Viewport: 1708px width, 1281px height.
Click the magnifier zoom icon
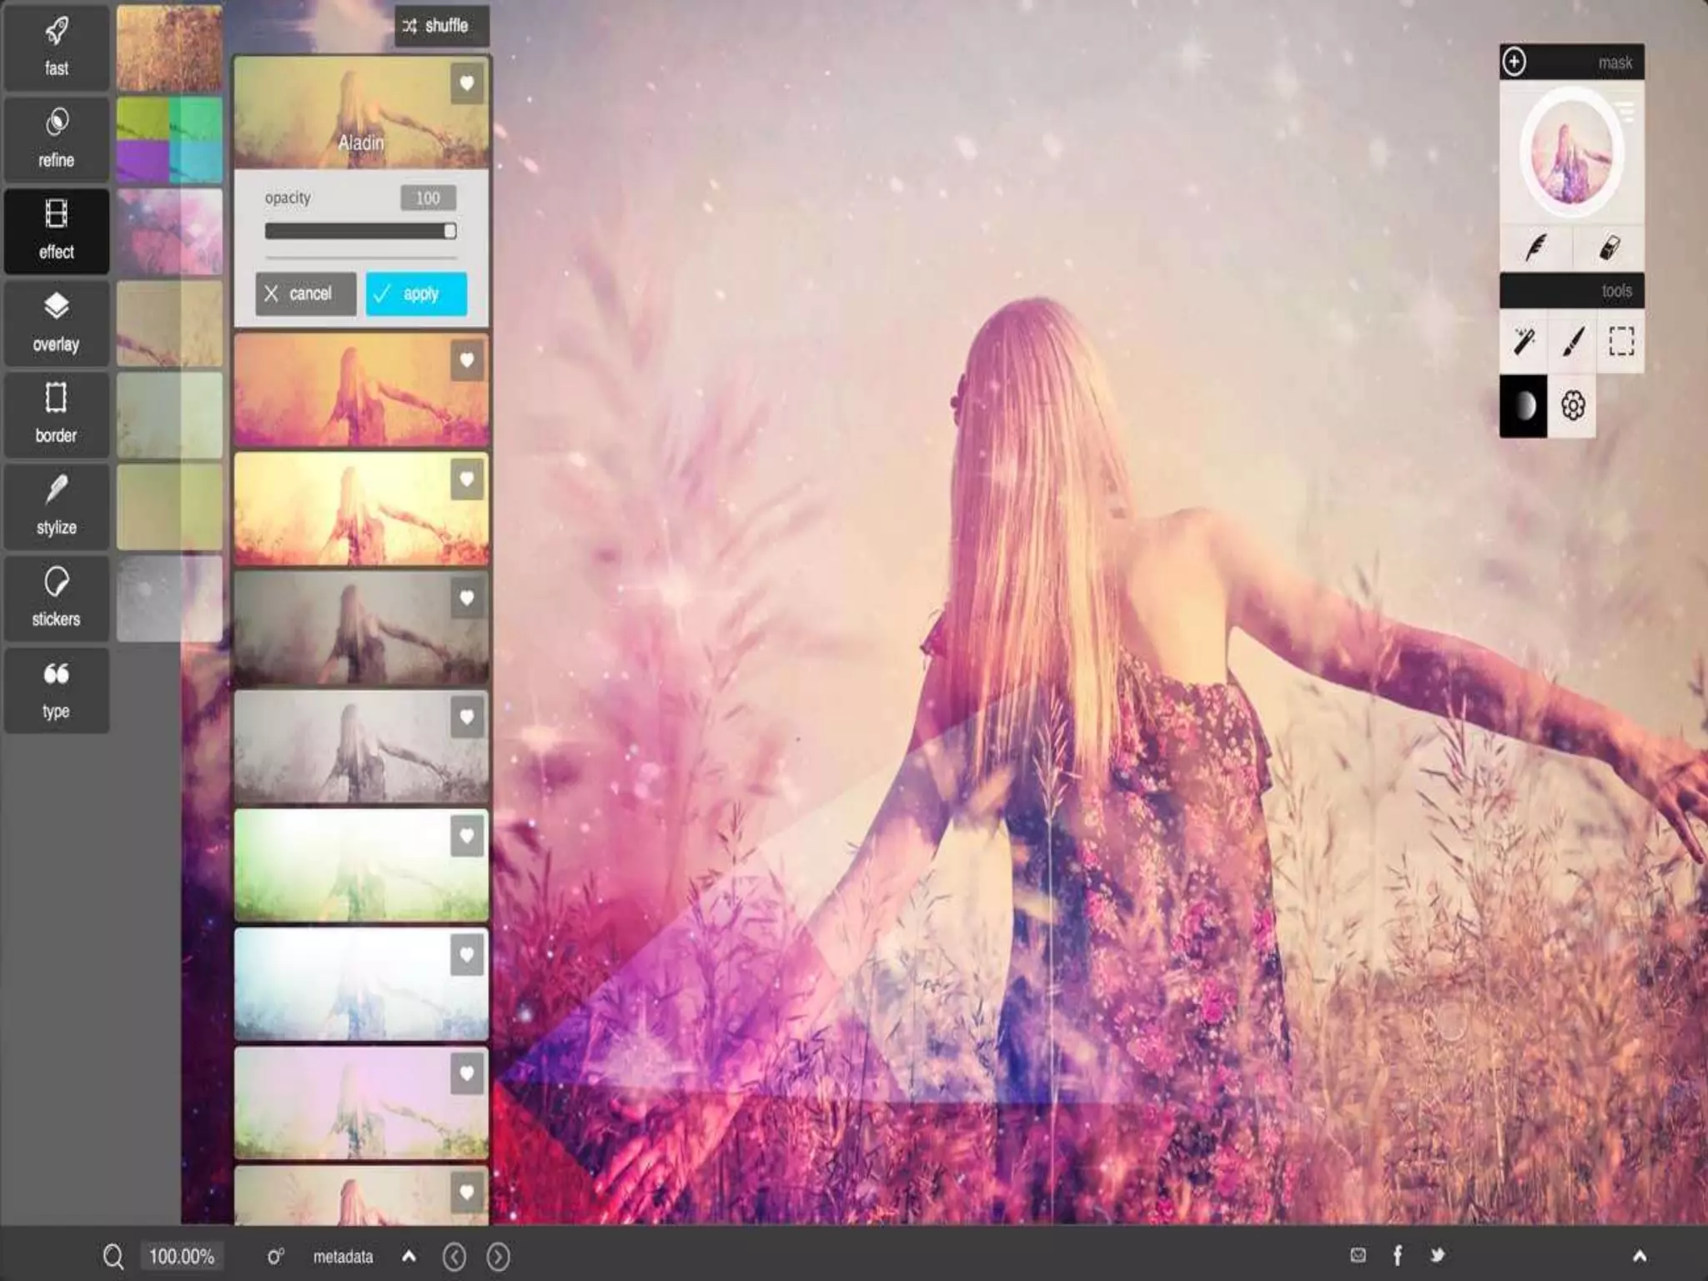113,1257
